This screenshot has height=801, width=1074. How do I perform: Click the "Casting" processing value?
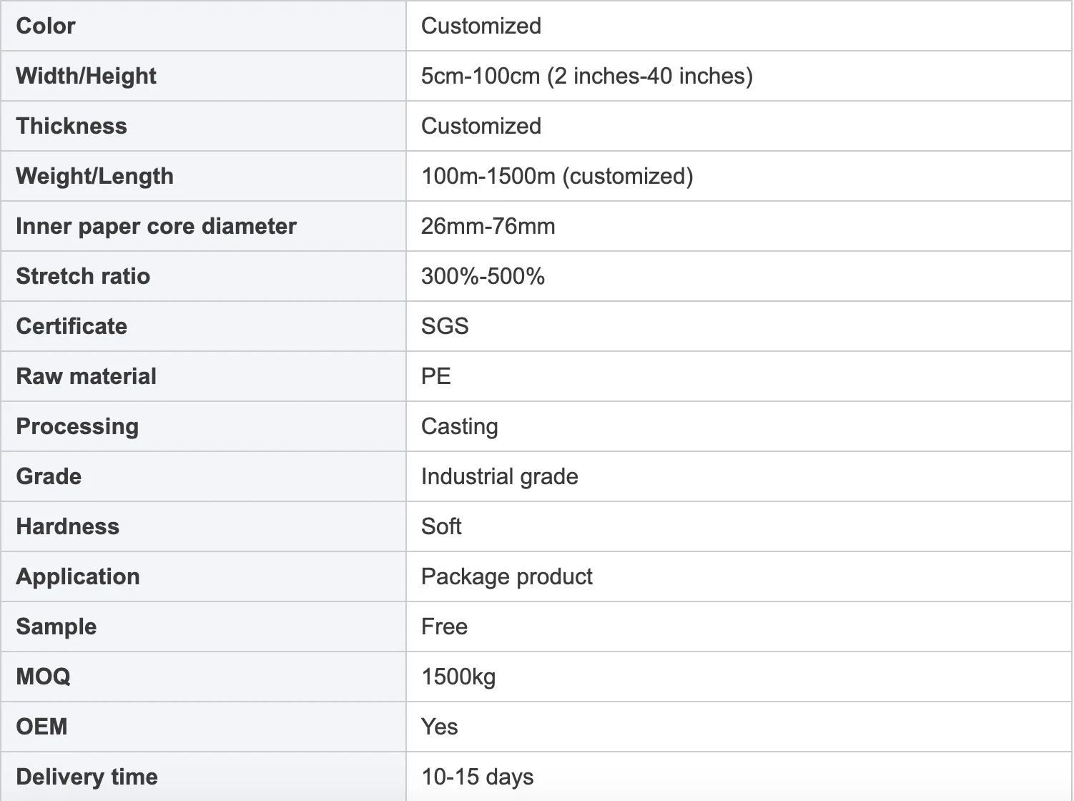[459, 426]
